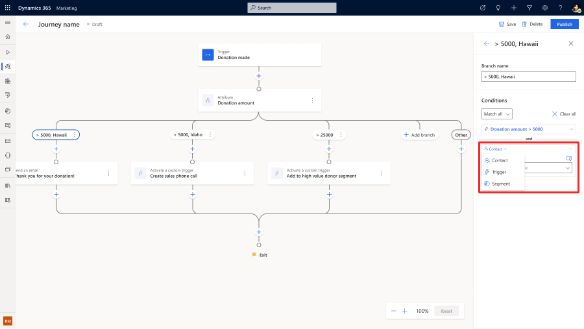This screenshot has height=329, width=584.
Task: Click Clear all conditions
Action: [x=564, y=114]
